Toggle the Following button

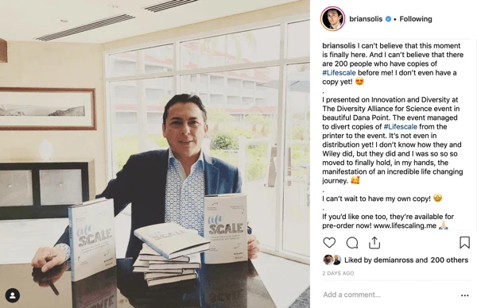pos(416,19)
